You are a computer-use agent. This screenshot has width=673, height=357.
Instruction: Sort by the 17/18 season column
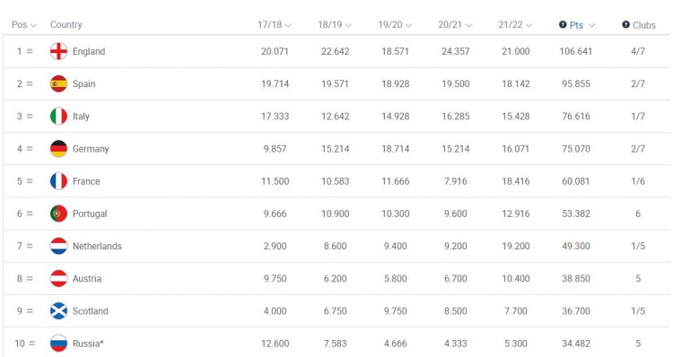tap(275, 25)
